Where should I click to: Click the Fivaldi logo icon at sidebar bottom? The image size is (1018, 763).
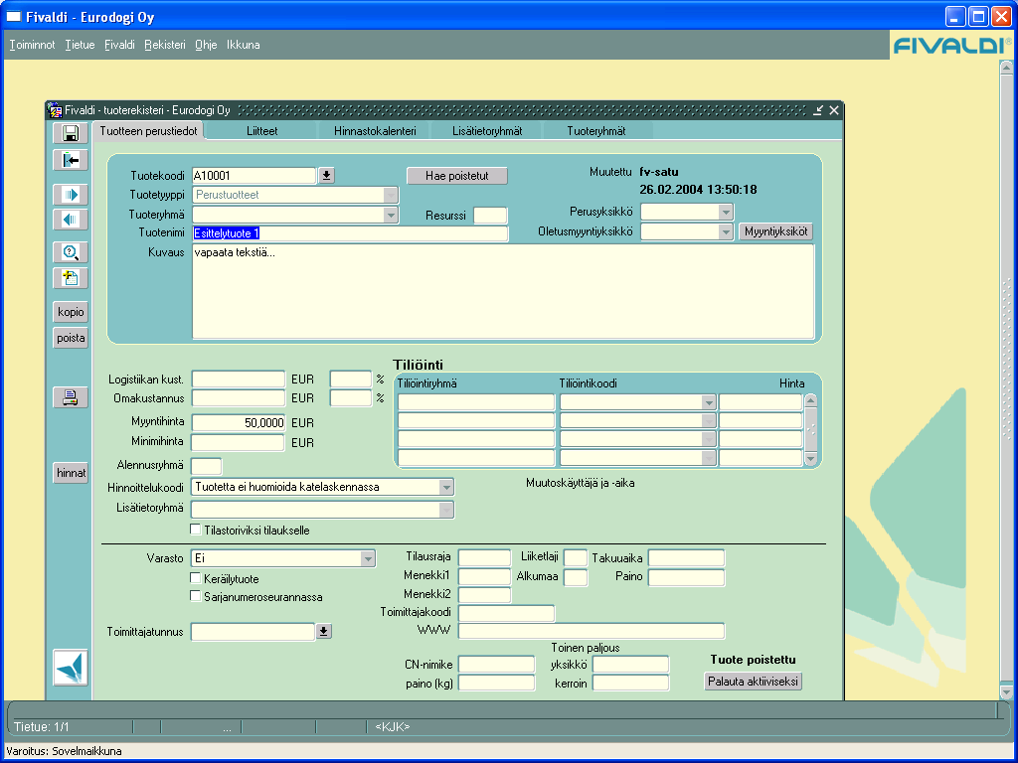coord(71,668)
